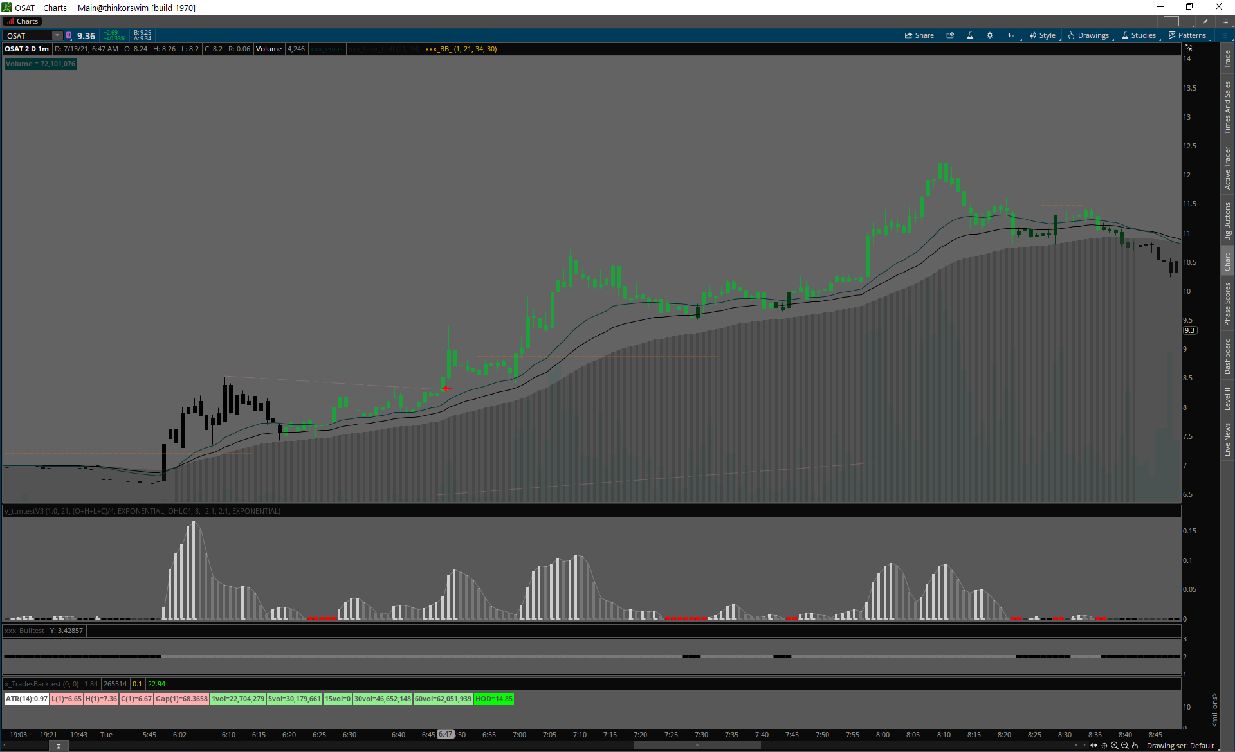Open the 1m timeframe dropdown

[1012, 35]
